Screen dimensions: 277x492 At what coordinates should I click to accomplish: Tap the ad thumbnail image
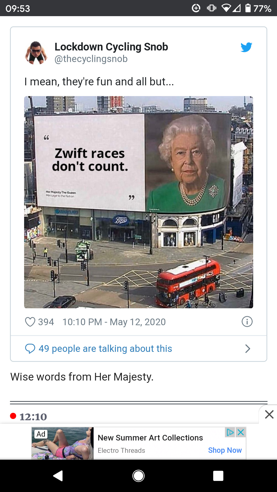coord(63,443)
